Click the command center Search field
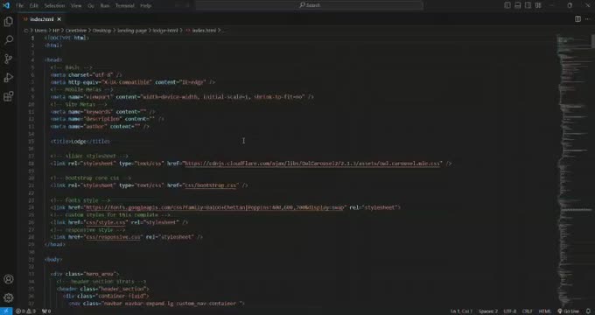595x315 pixels. pyautogui.click(x=310, y=5)
